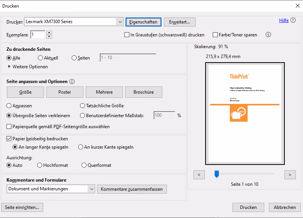Open the Dokument und Markierungen dropdown
Image resolution: width=303 pixels, height=218 pixels.
(51, 189)
